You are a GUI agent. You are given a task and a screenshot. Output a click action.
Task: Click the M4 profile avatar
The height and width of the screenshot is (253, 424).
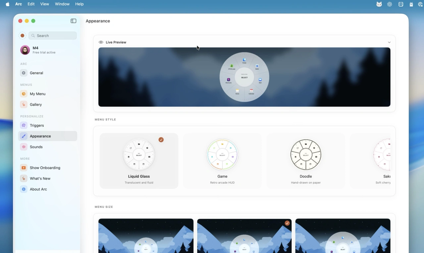[25, 50]
